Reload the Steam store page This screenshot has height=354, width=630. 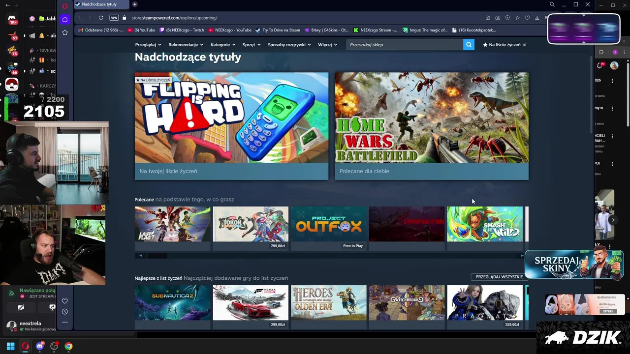coord(101,18)
